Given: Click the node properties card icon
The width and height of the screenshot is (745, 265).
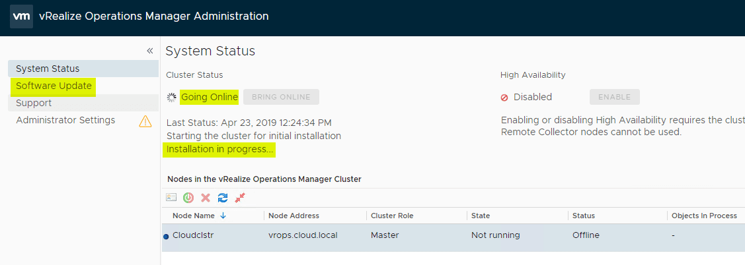Looking at the screenshot, I should click(x=171, y=197).
